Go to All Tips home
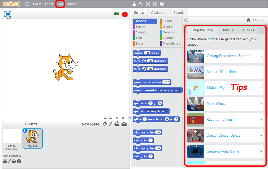 254,20
